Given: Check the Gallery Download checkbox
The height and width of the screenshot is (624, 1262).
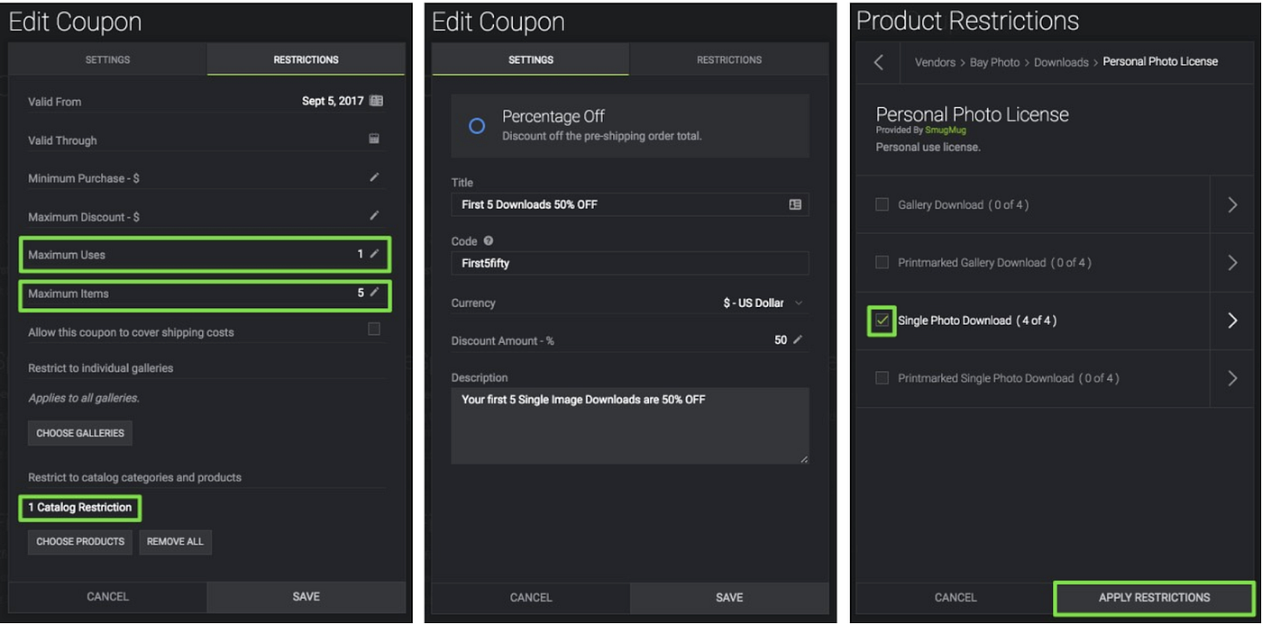Looking at the screenshot, I should (x=882, y=204).
